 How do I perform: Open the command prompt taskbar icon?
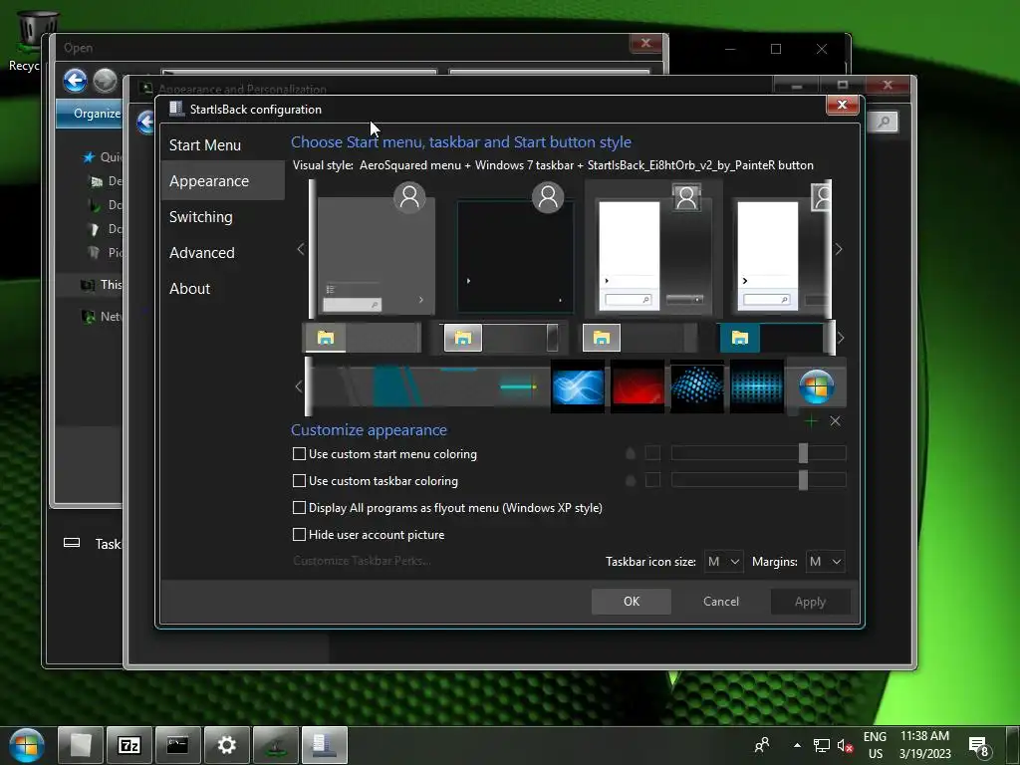point(177,745)
